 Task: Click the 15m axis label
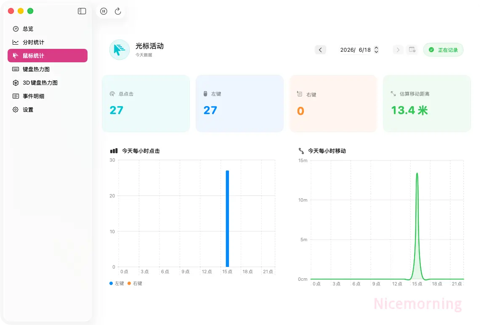point(303,160)
